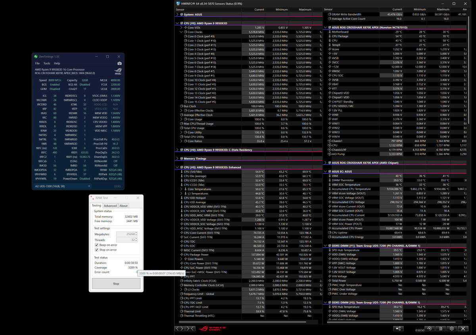The image size is (476, 335).
Task: Expand the ASUS ROG CROSSHAIR X870E APEX (AMD Chipset) section
Action: 325,163
